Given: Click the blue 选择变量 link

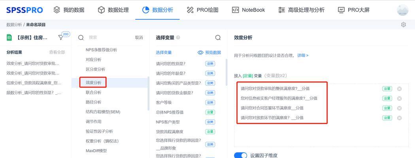Looking at the screenshot, I should [164, 53].
